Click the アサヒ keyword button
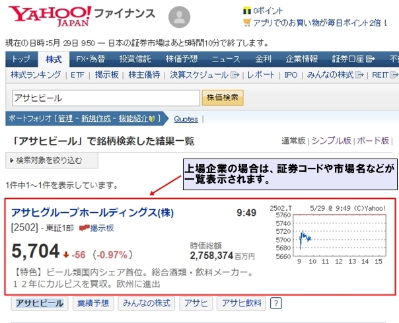This screenshot has width=399, height=323. click(x=196, y=303)
